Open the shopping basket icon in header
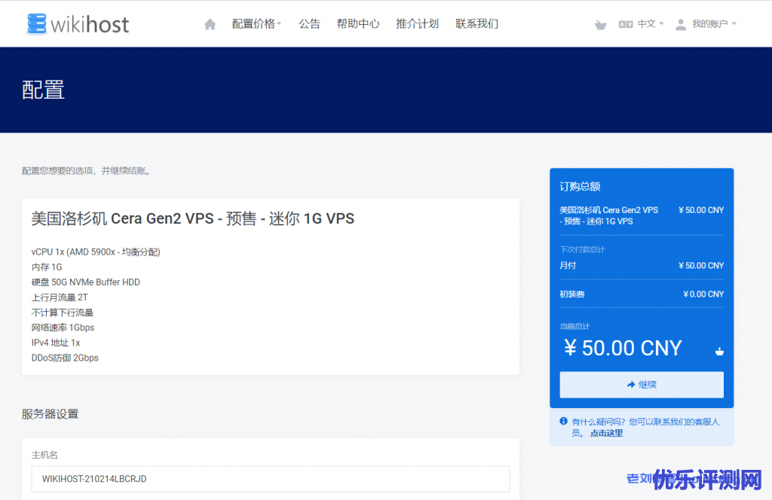 (x=600, y=25)
